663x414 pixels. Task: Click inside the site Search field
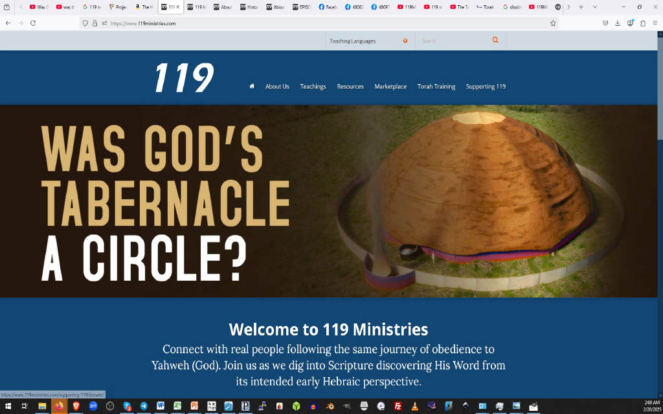[x=453, y=41]
